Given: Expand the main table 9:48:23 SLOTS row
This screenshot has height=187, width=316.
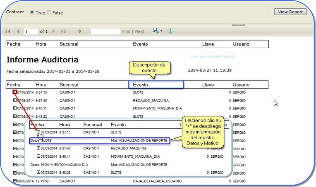Looking at the screenshot, I should pos(15,116).
